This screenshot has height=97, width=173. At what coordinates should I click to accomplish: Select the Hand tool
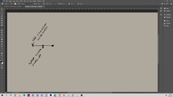click(x=2, y=53)
